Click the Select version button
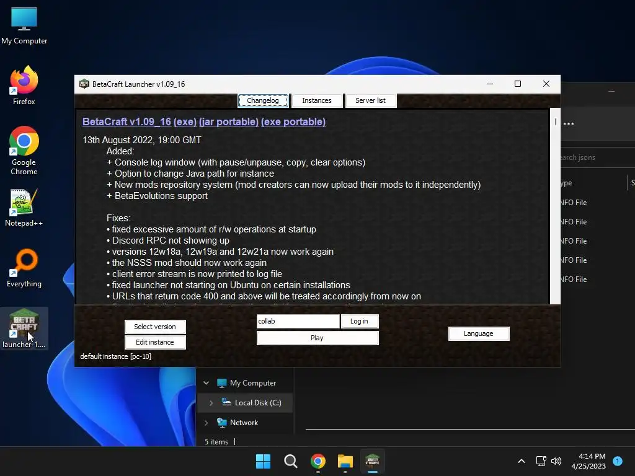The width and height of the screenshot is (635, 476). point(155,327)
